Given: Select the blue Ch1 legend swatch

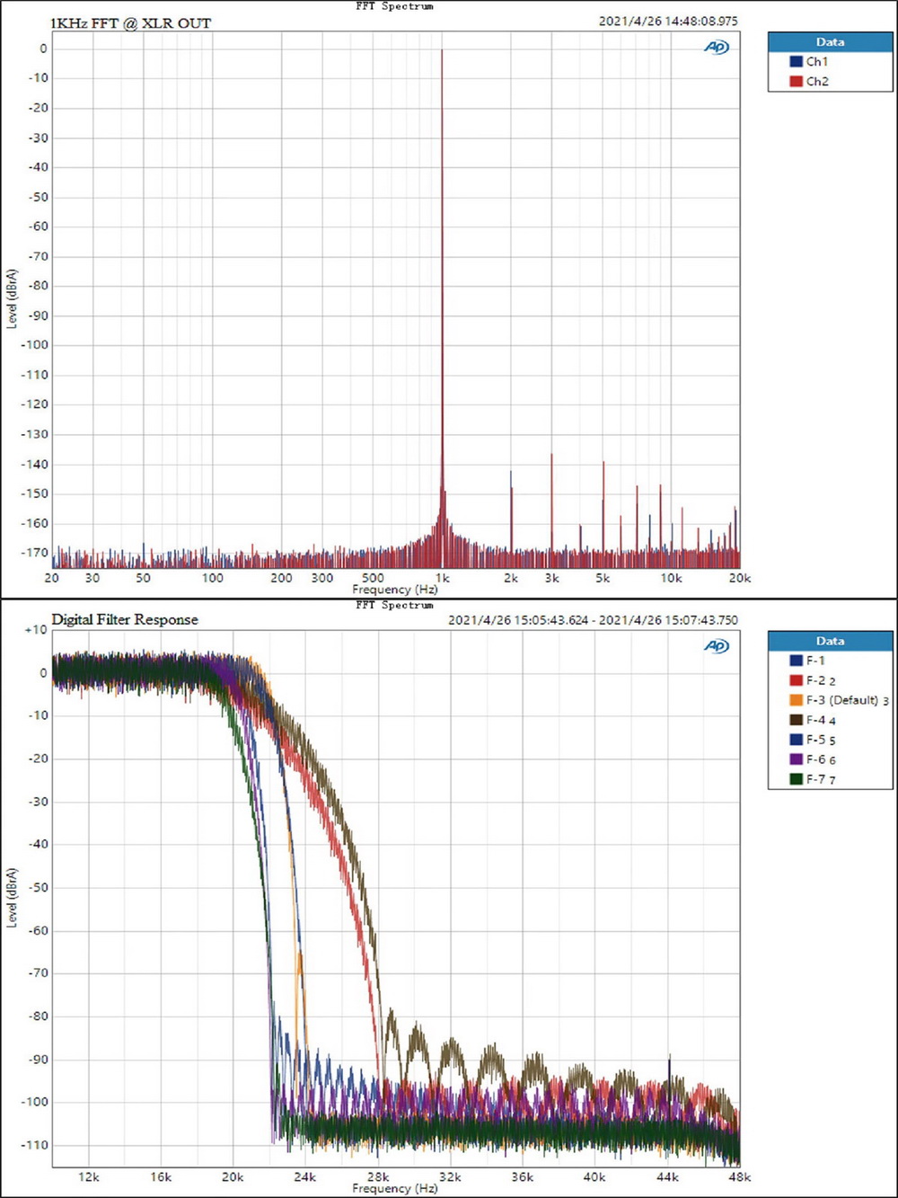Looking at the screenshot, I should pos(796,62).
